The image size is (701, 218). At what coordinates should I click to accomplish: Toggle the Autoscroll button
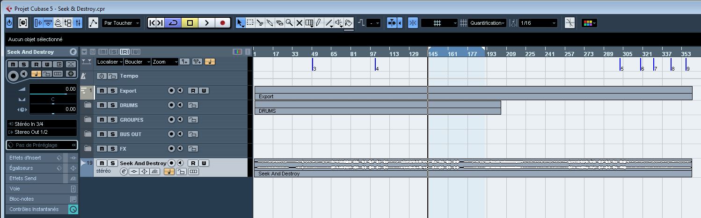tap(392, 23)
